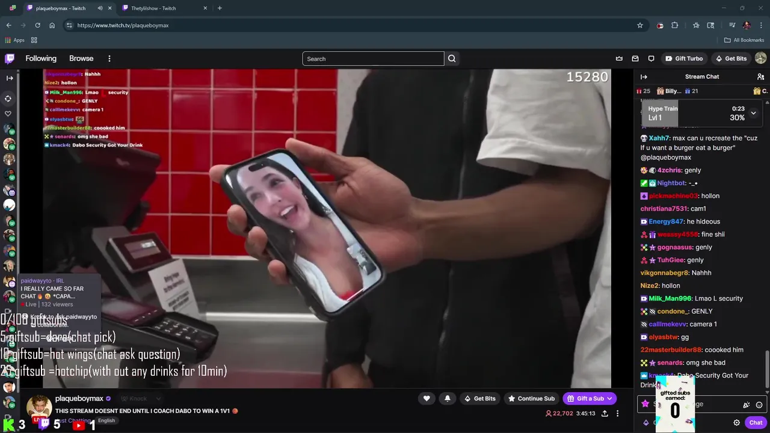The width and height of the screenshot is (770, 433).
Task: Click the English language tag
Action: tap(106, 420)
